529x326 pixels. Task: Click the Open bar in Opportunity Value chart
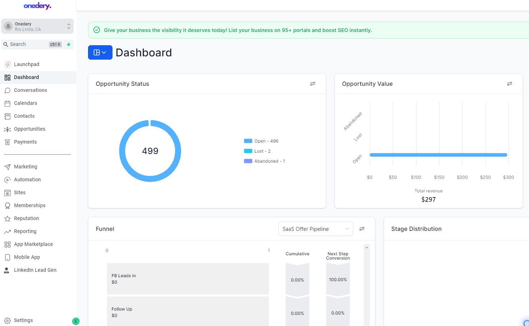click(438, 155)
